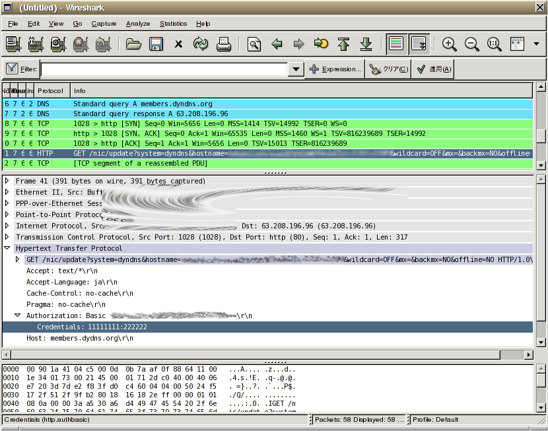Print packets printer icon

(223, 44)
